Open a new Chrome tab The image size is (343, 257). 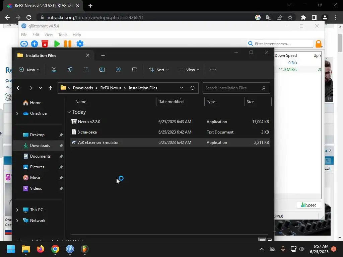click(90, 6)
